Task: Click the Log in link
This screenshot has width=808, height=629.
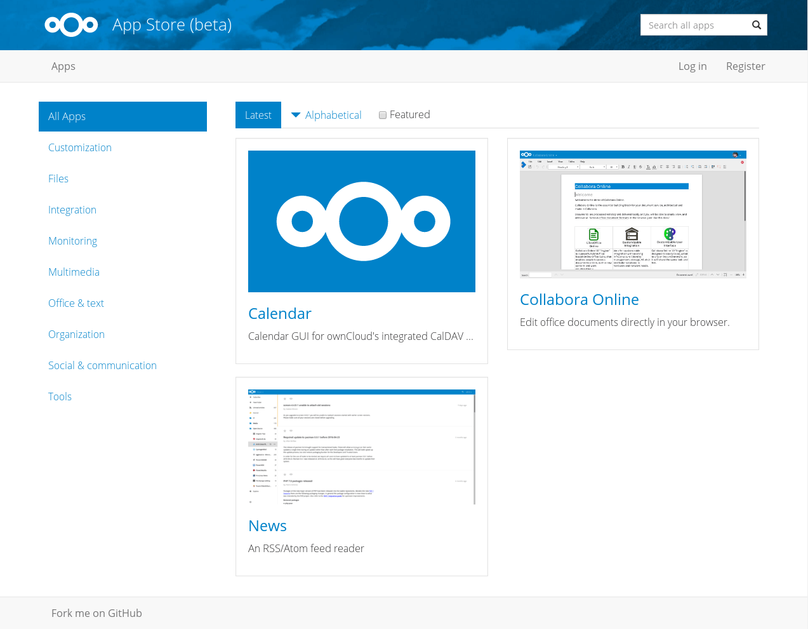Action: [692, 66]
